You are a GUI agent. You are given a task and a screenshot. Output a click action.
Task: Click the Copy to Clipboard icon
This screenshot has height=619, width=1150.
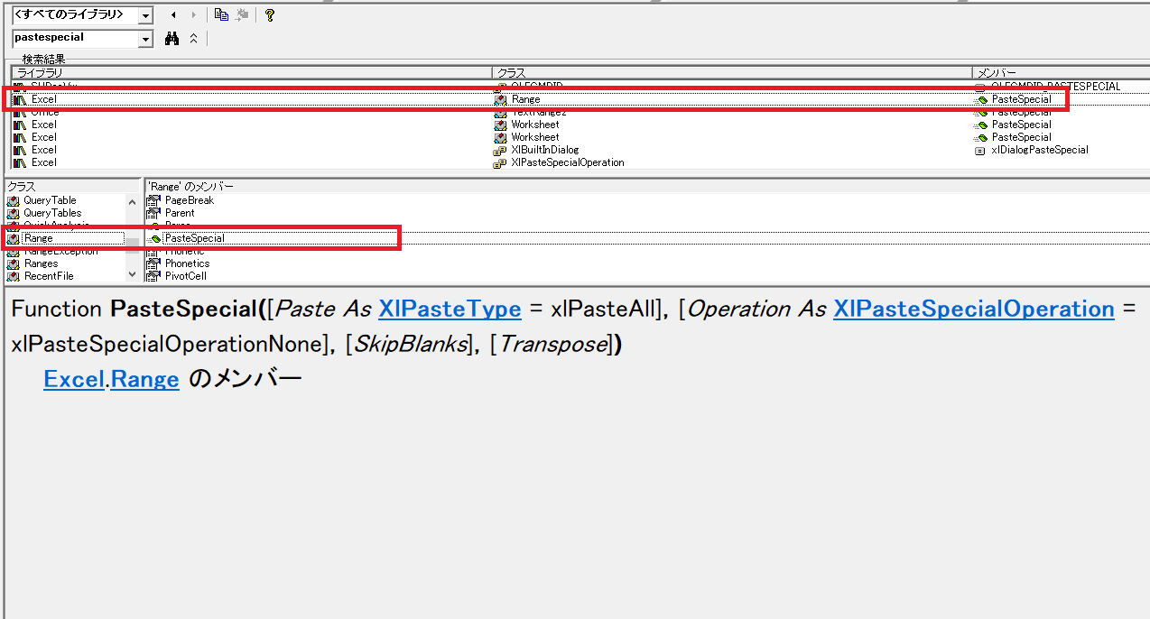coord(221,15)
